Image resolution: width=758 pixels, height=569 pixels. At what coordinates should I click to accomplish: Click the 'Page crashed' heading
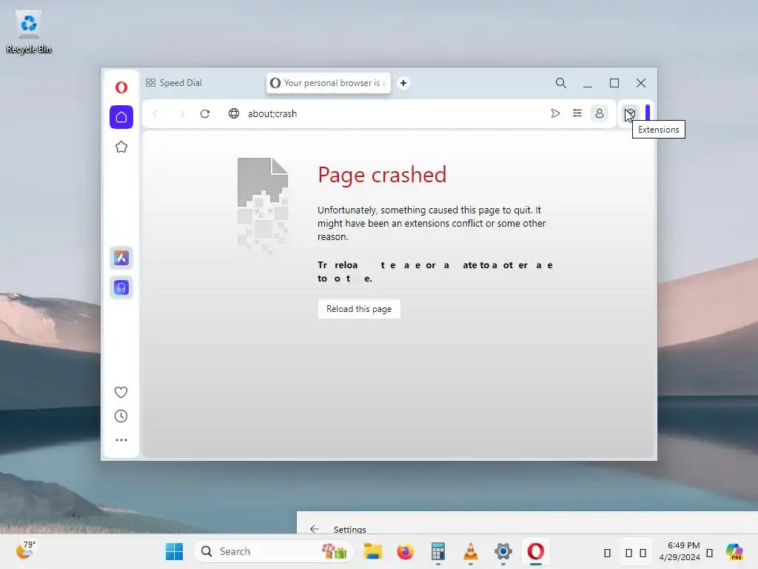point(382,175)
